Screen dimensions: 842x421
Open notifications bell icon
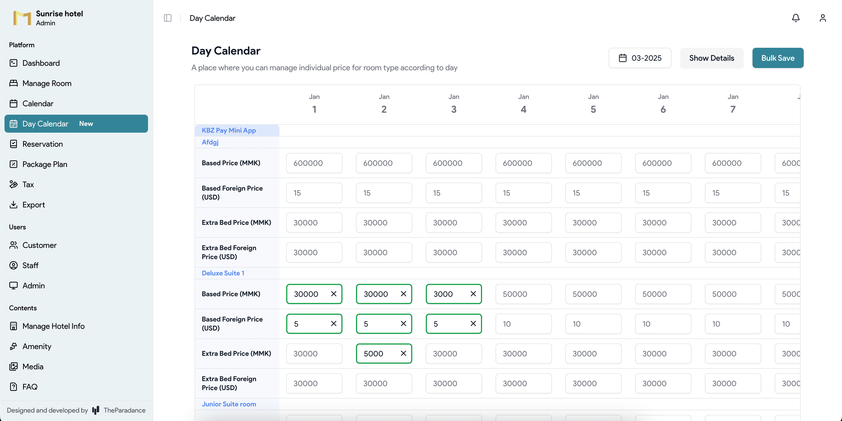click(796, 18)
